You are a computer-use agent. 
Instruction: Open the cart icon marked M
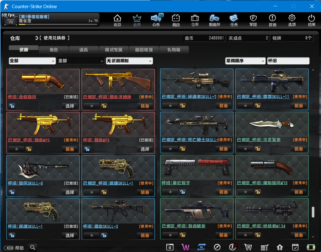coord(248,247)
